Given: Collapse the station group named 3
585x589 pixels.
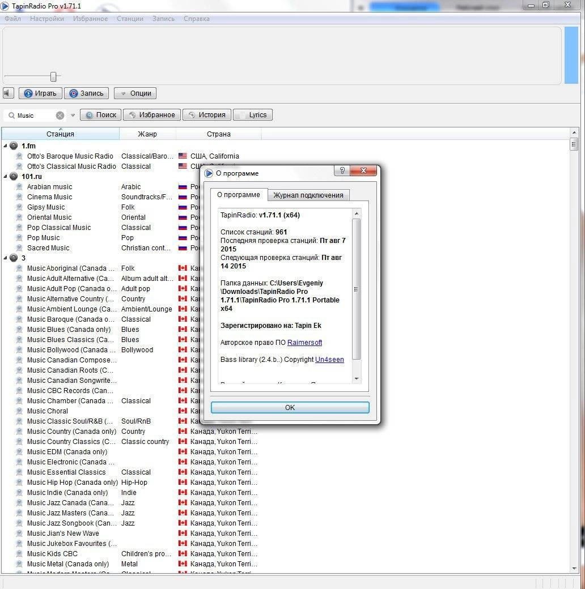Looking at the screenshot, I should pyautogui.click(x=5, y=258).
